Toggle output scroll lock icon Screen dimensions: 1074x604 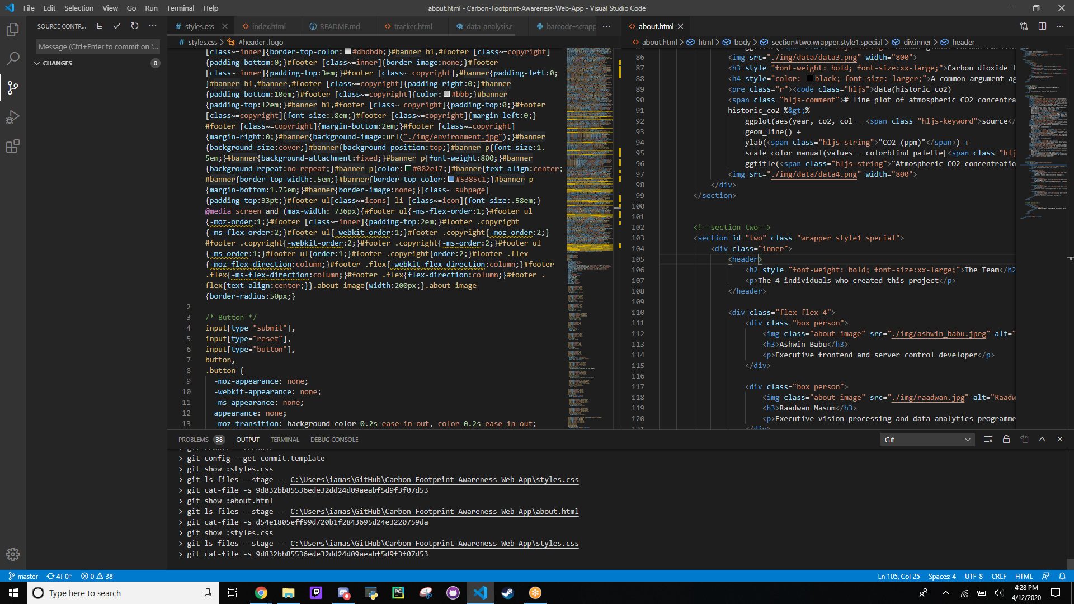point(1006,440)
